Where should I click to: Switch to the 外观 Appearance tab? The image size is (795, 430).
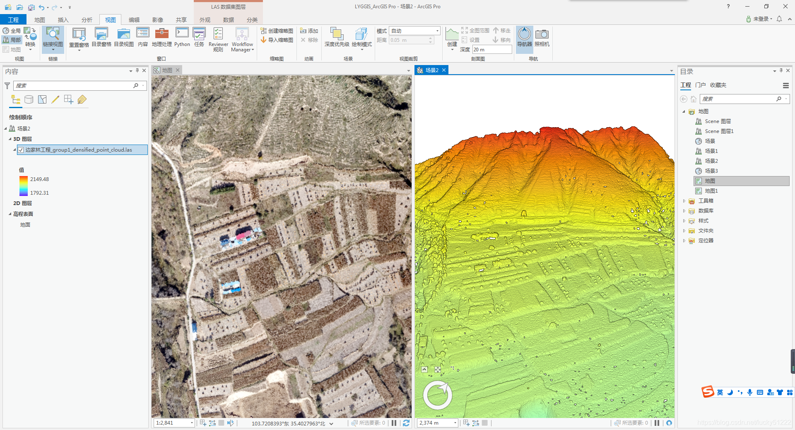205,19
